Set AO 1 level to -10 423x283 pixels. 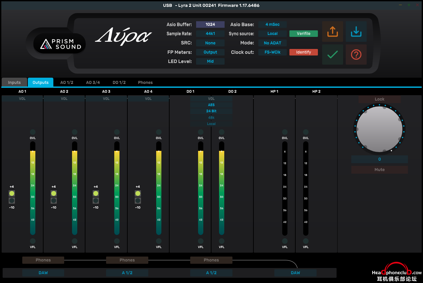12,201
